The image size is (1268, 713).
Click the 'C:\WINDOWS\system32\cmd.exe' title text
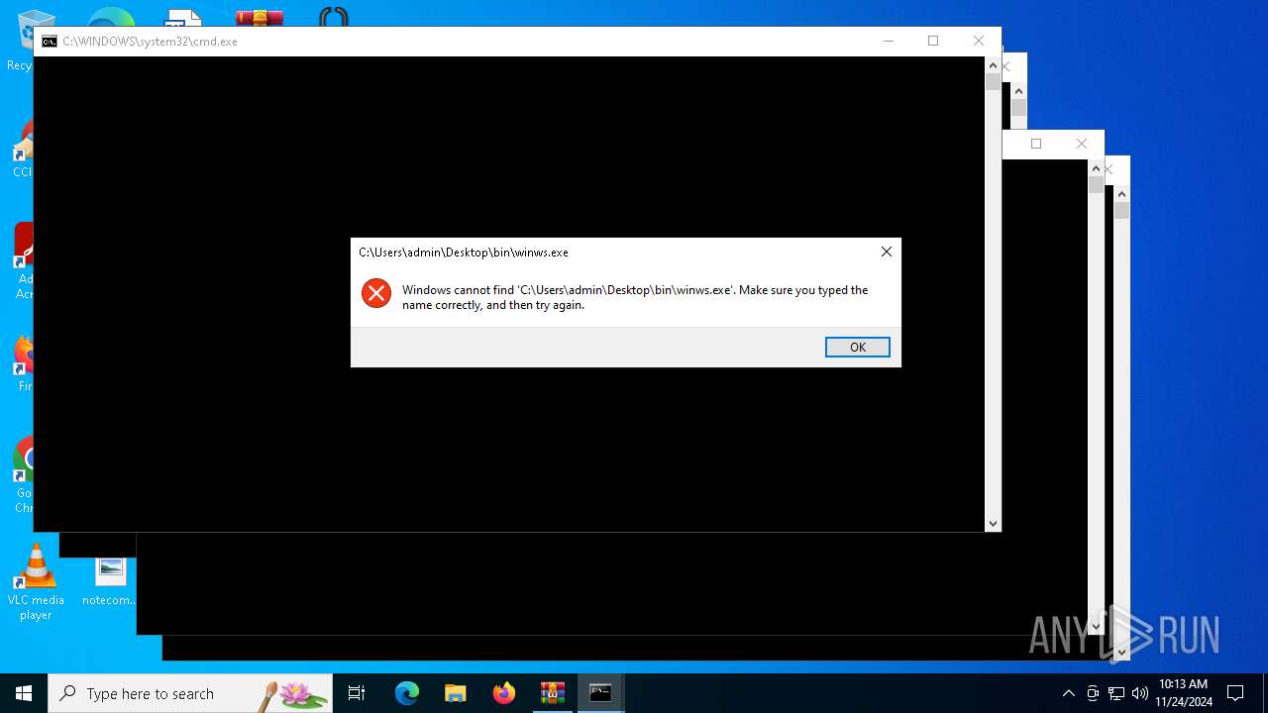click(x=150, y=42)
